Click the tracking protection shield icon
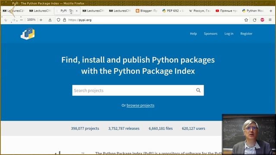Viewport: 276px width, 155px height. (x=59, y=20)
